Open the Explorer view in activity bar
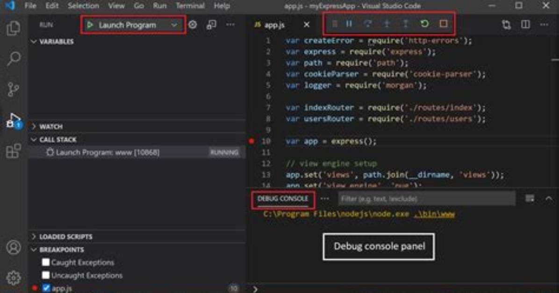This screenshot has height=293, width=559. [13, 28]
